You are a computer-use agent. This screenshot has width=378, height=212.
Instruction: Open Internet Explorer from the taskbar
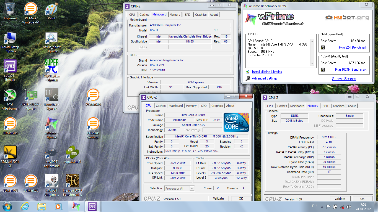coord(25,206)
